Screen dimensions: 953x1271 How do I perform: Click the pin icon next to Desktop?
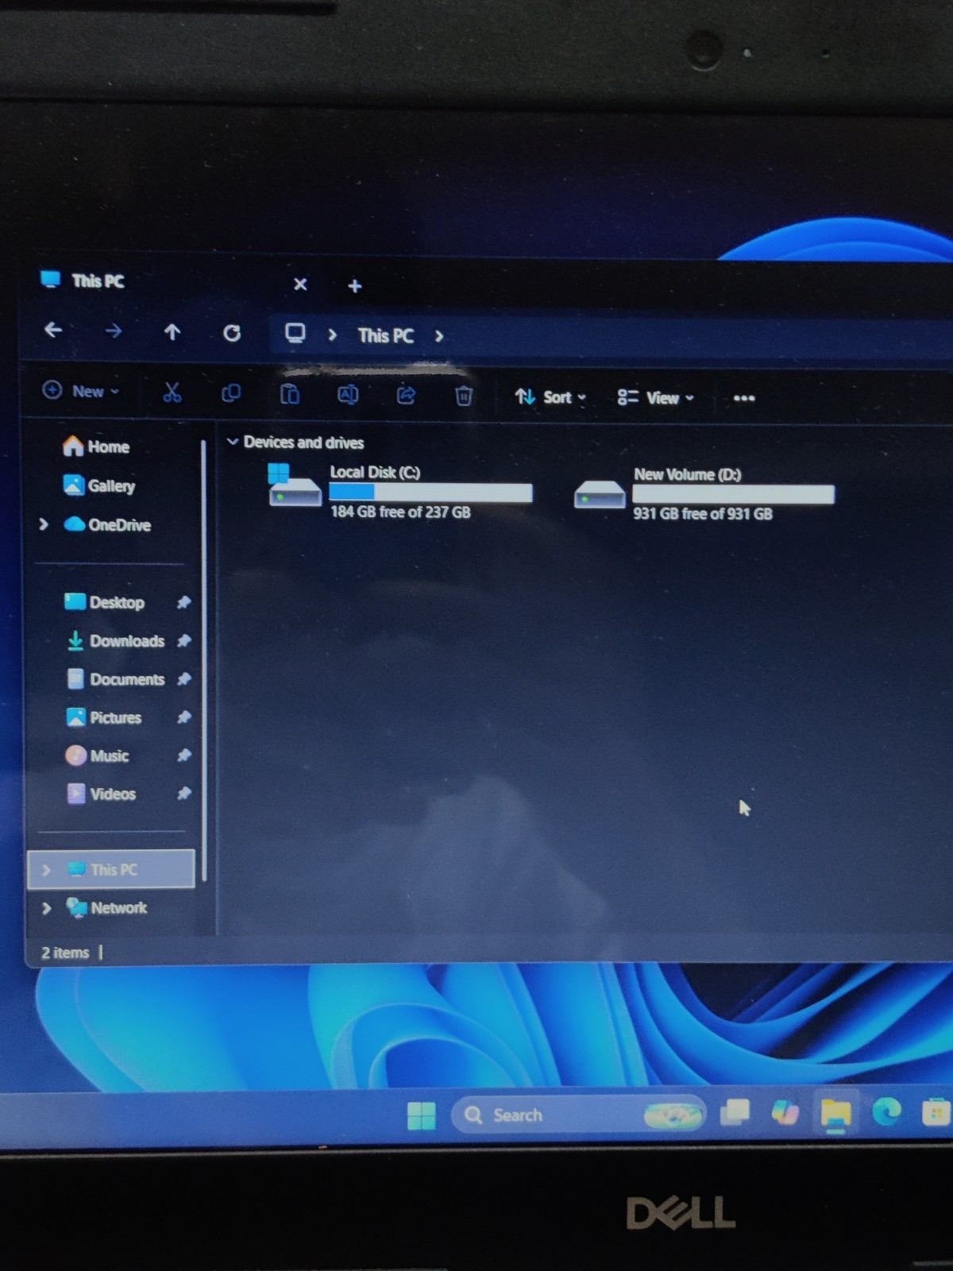[x=183, y=602]
